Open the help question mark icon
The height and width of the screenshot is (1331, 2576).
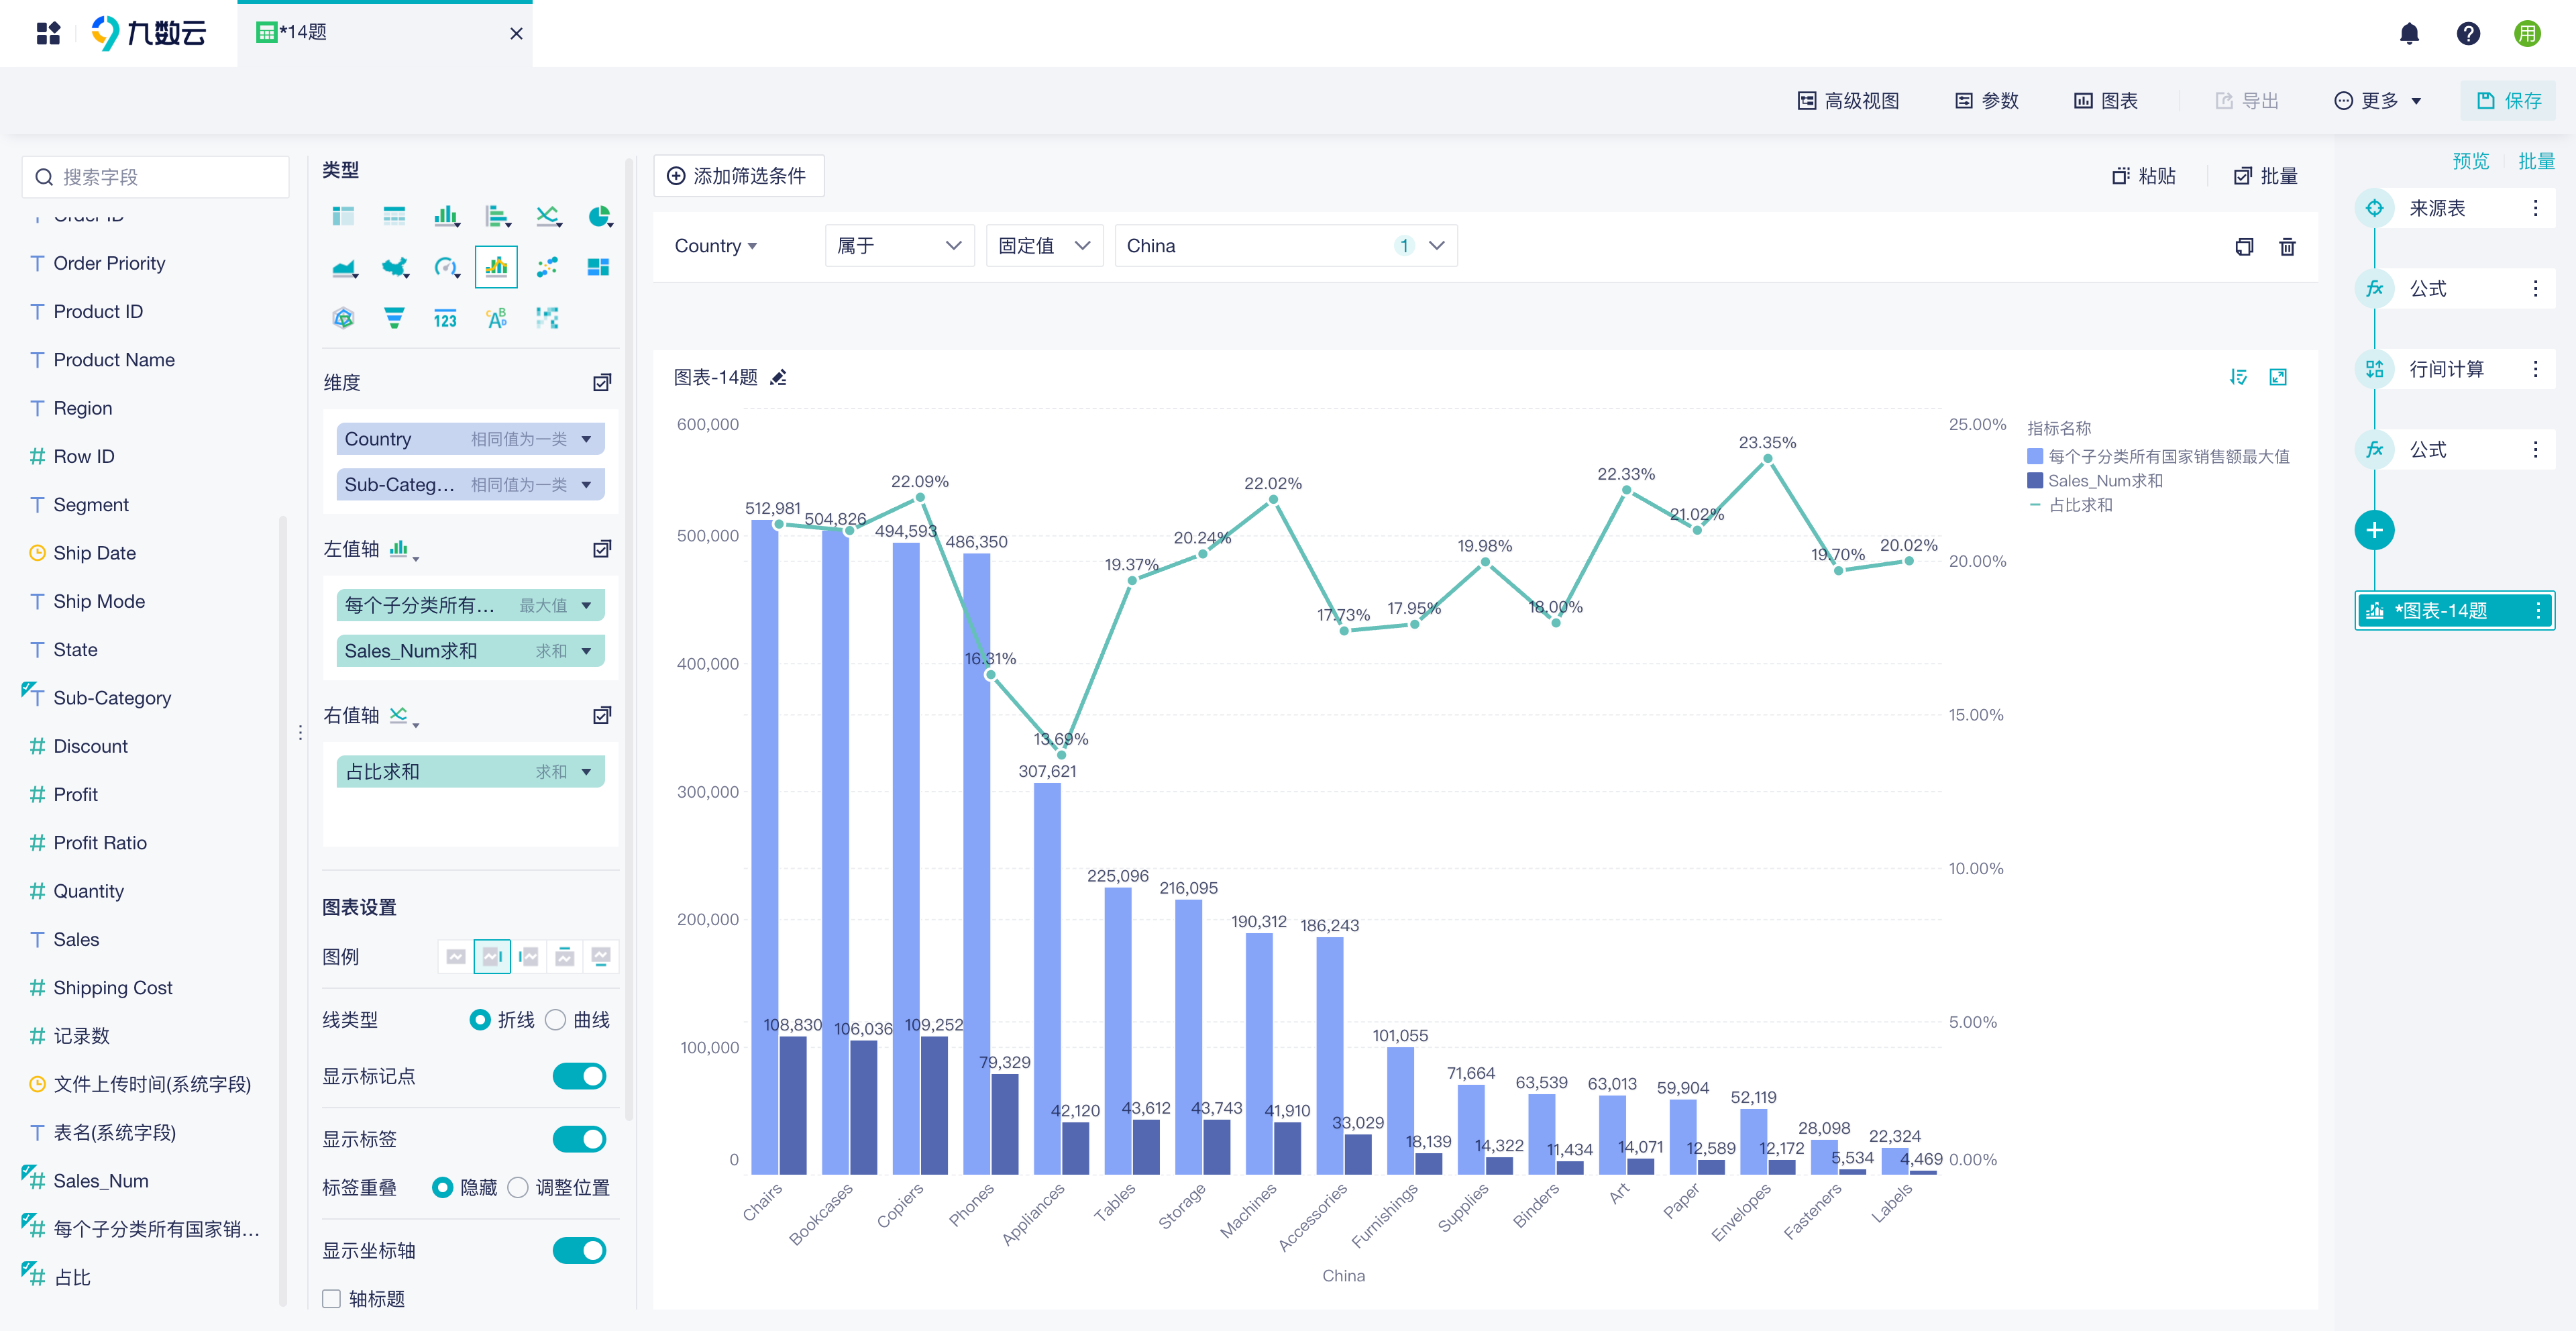point(2468,34)
